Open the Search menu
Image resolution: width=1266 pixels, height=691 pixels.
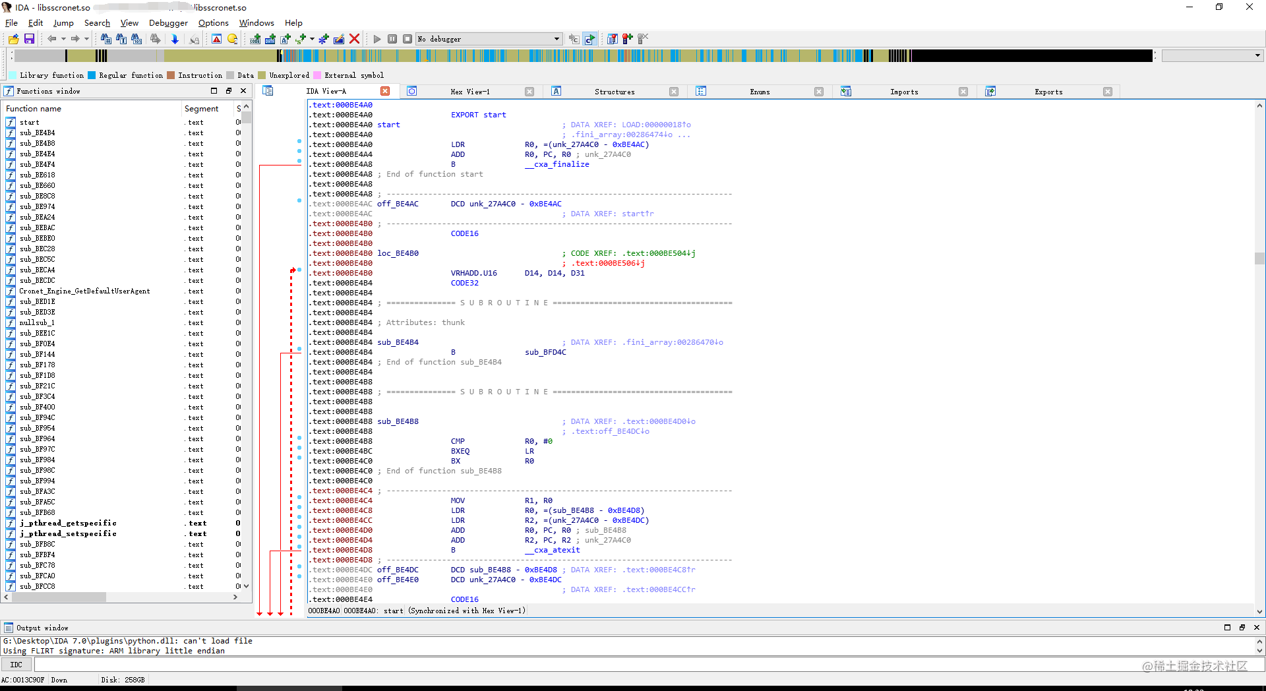click(97, 22)
